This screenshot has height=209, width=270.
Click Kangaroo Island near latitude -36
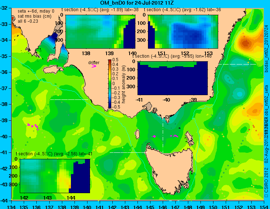(53, 70)
